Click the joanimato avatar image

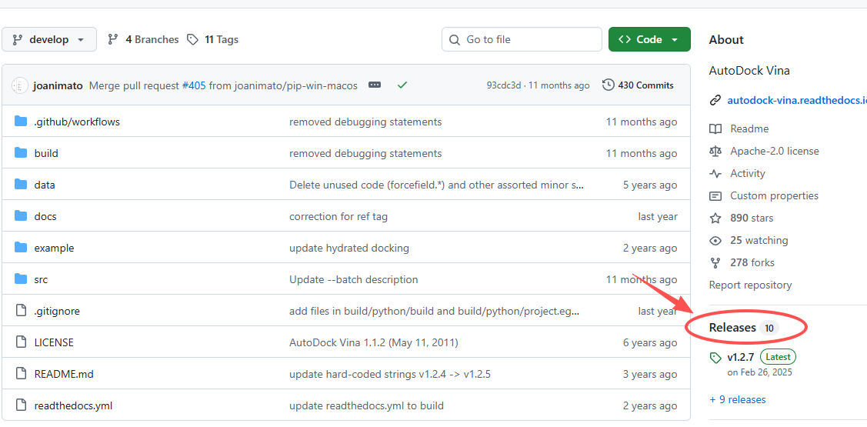[x=20, y=85]
